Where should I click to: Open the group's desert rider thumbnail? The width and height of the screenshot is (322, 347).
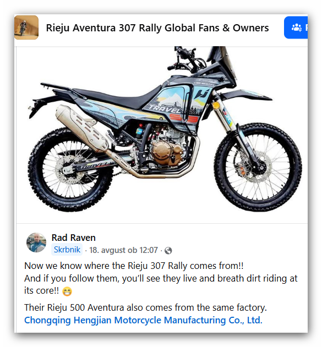pos(26,27)
